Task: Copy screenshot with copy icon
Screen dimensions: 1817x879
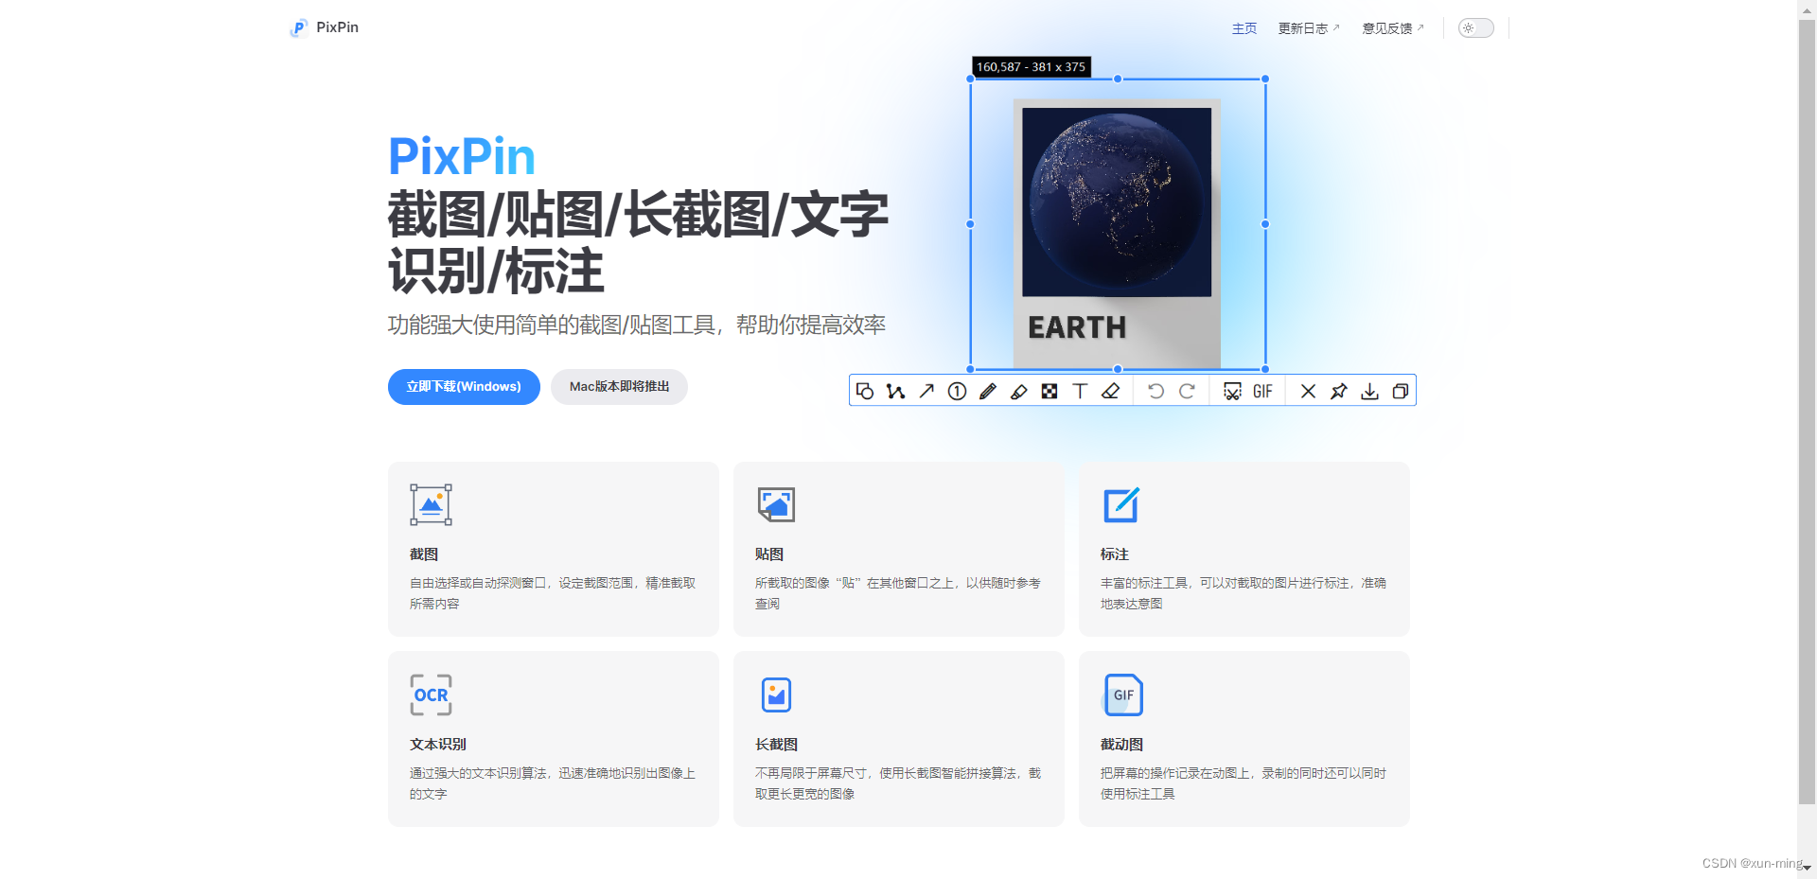Action: click(1401, 391)
